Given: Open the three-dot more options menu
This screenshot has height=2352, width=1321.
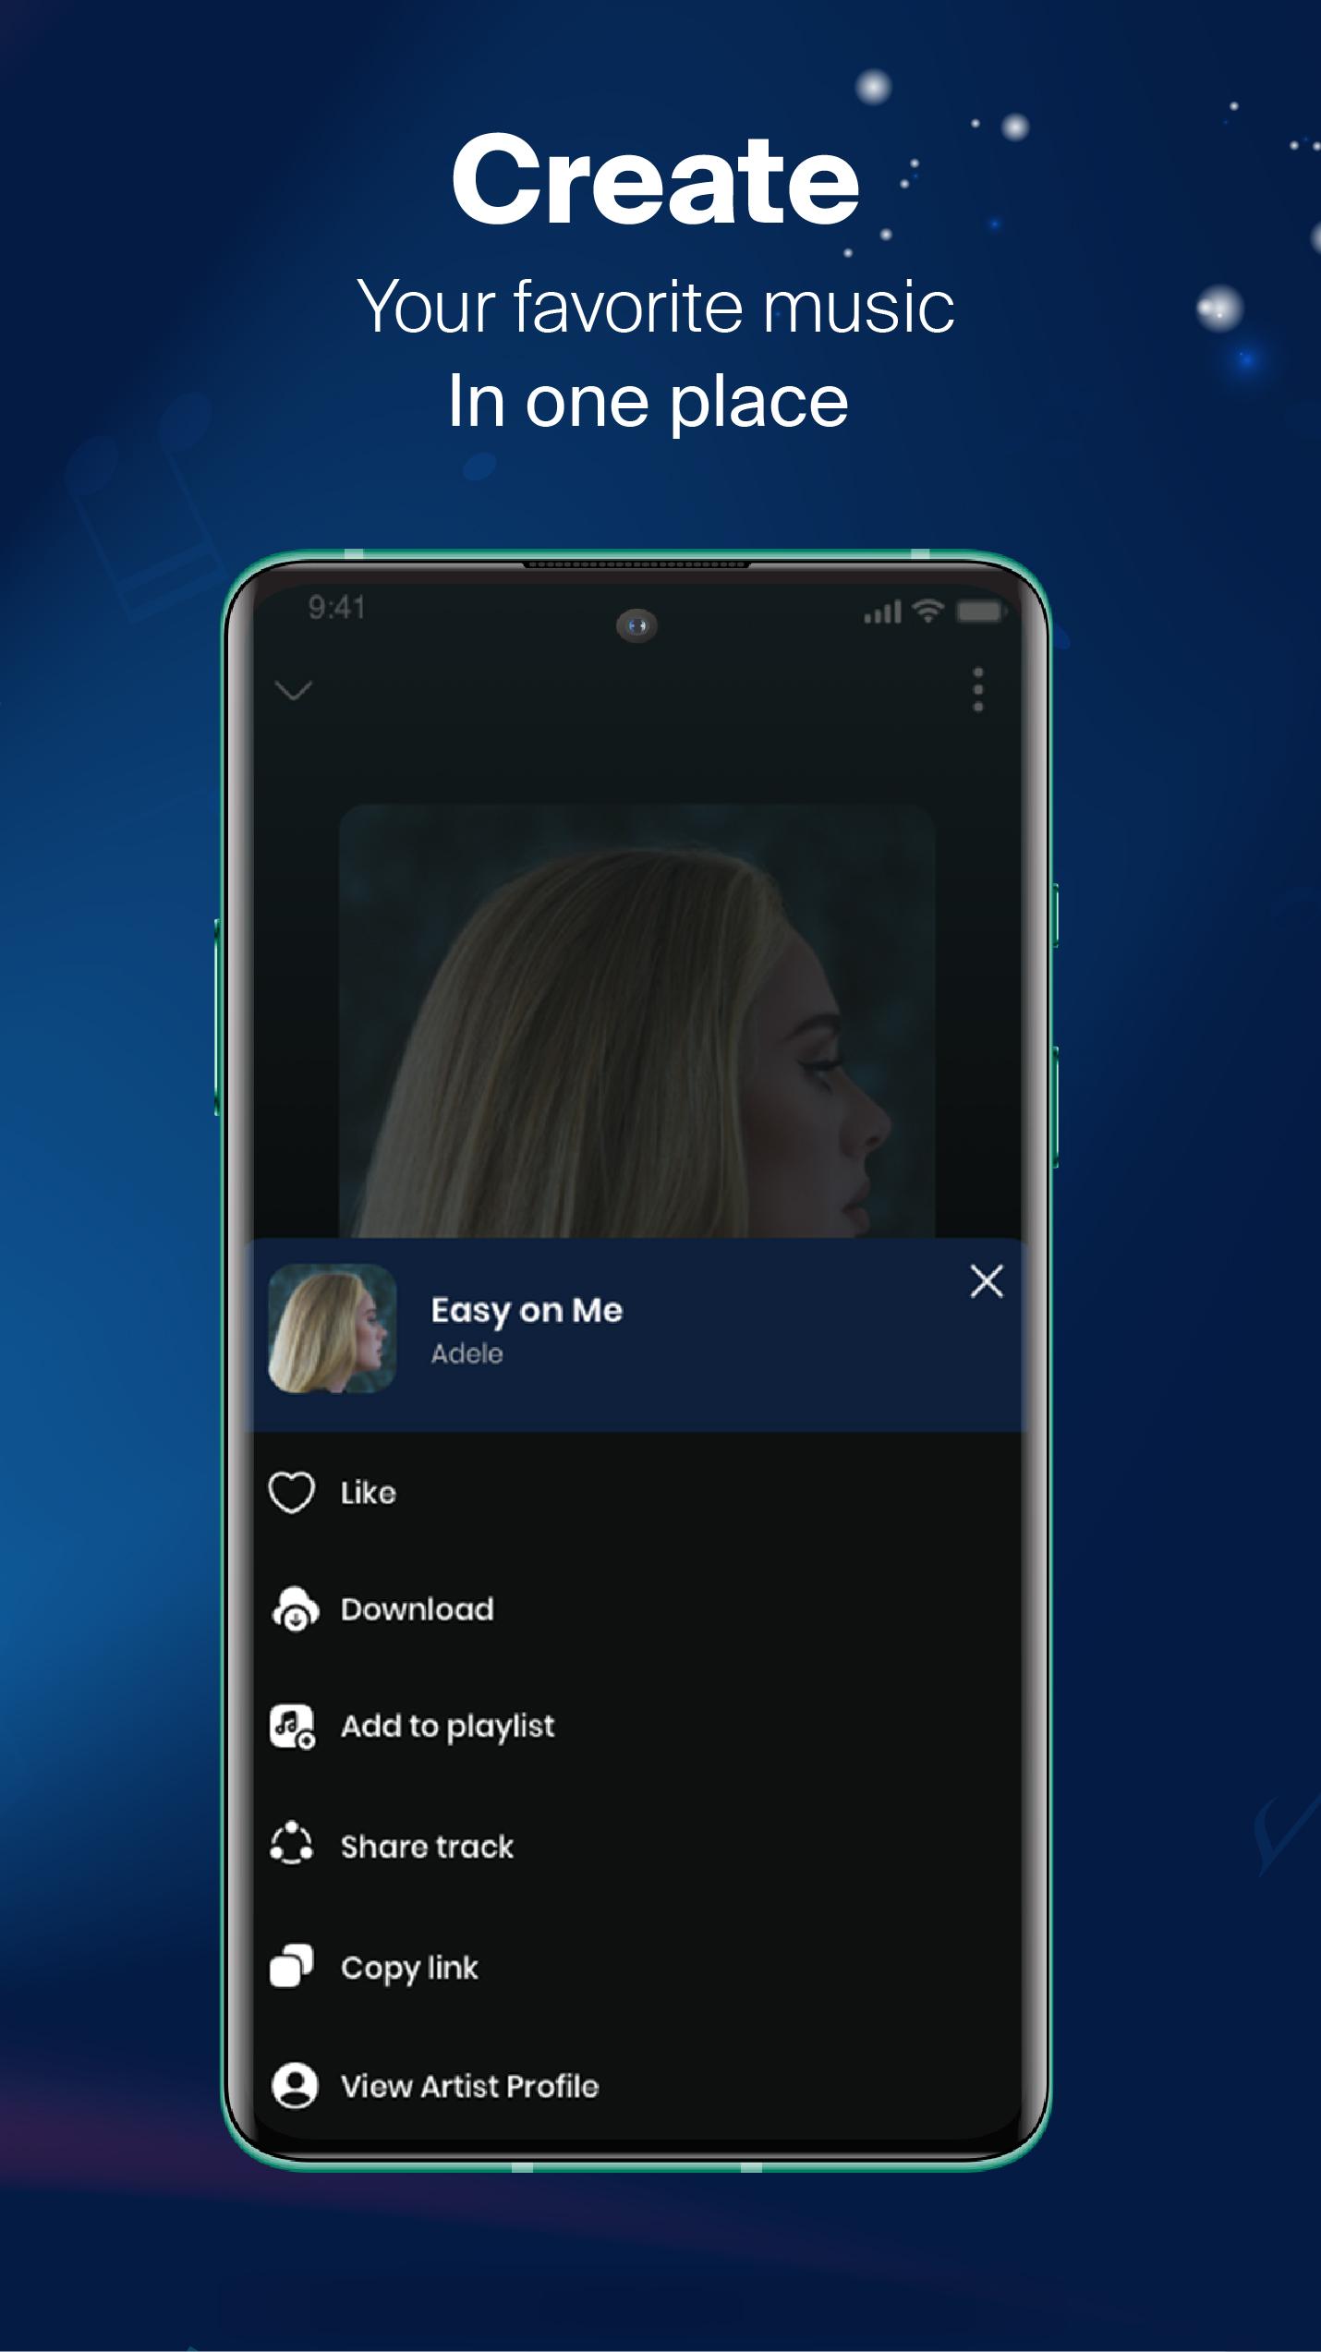Looking at the screenshot, I should point(978,690).
